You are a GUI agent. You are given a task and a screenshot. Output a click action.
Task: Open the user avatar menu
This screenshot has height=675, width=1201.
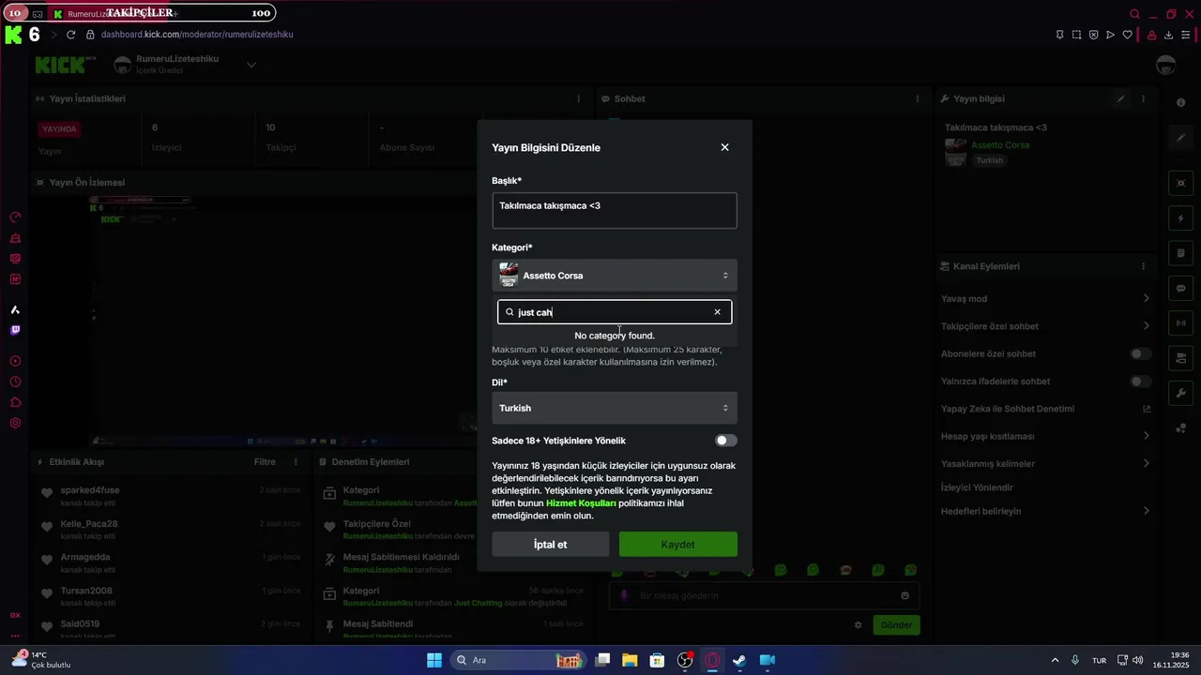point(1165,65)
